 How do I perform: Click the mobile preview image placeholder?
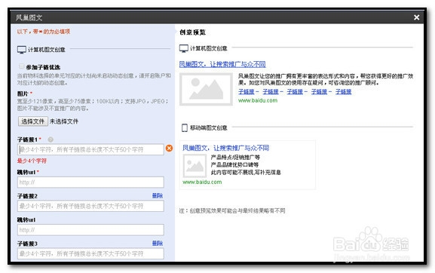tap(195, 166)
